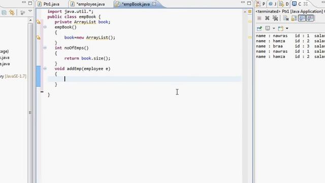Collapse the addEmp method fold
This screenshot has width=325, height=183.
[45, 69]
